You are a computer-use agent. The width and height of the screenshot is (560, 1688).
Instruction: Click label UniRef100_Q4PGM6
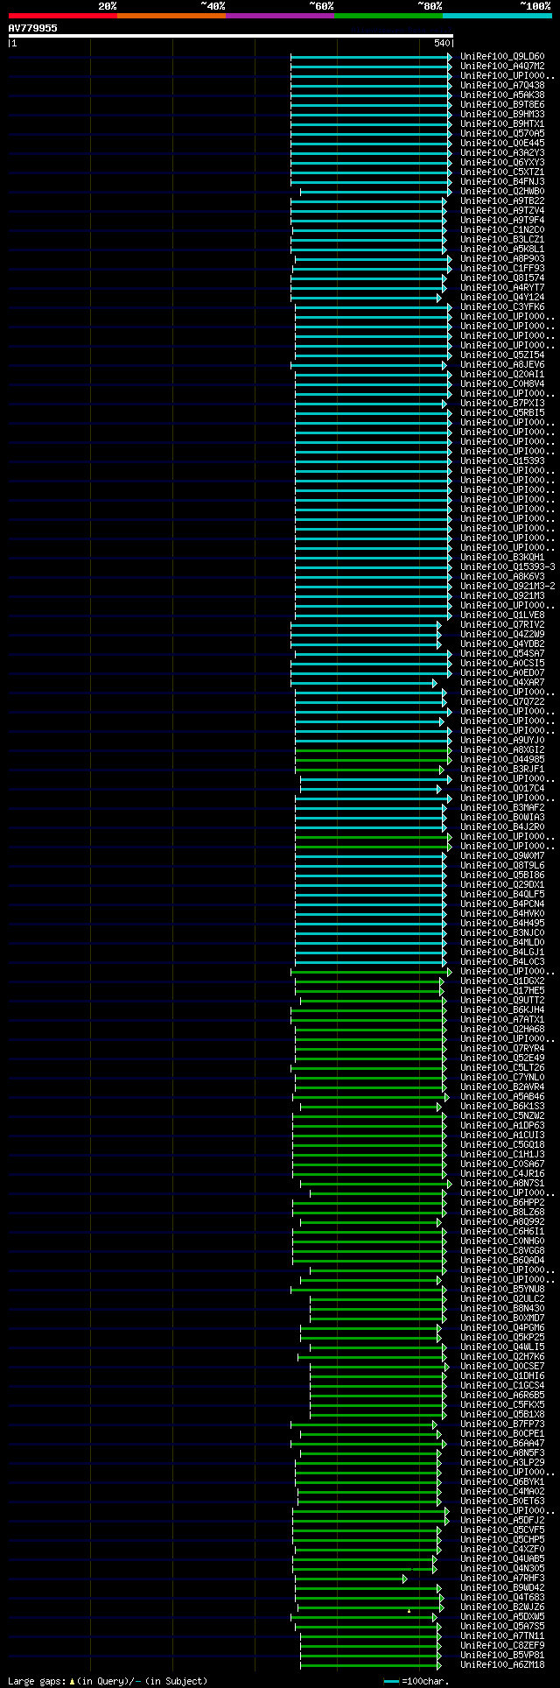502,1328
